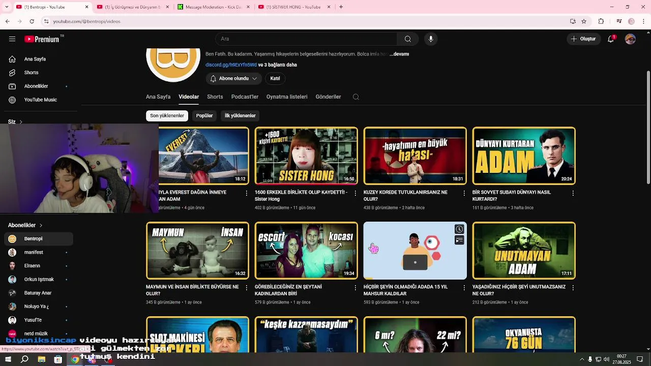Click volume icon in system tray
Screen dimensions: 651x366
[606, 359]
